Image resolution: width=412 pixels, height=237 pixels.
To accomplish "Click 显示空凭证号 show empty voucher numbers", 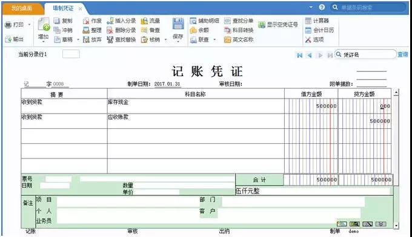I will (x=278, y=25).
